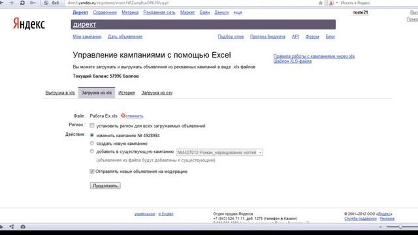
Task: Open the existing campaign dropdown №4427012
Action: point(219,152)
